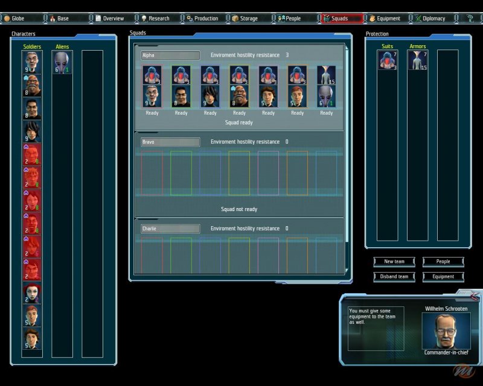483x386 pixels.
Task: Select the alien member portrait in Alpha squad
Action: tap(326, 96)
